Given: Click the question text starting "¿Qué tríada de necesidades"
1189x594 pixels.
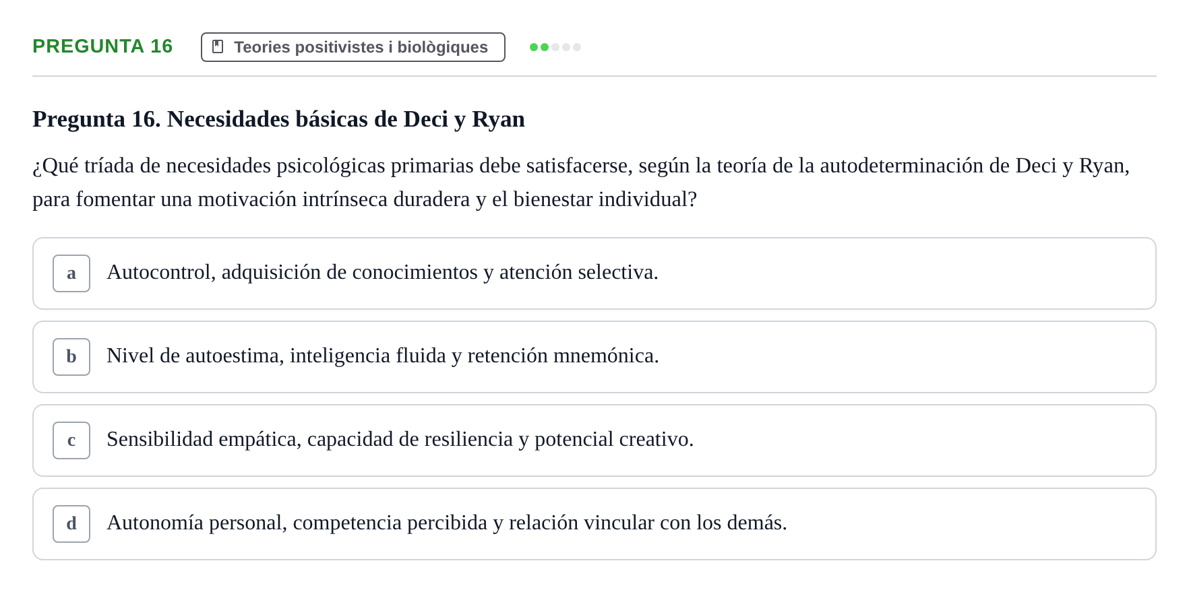Looking at the screenshot, I should (x=581, y=182).
